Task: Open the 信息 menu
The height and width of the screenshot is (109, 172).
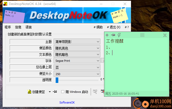Action: (x=18, y=27)
